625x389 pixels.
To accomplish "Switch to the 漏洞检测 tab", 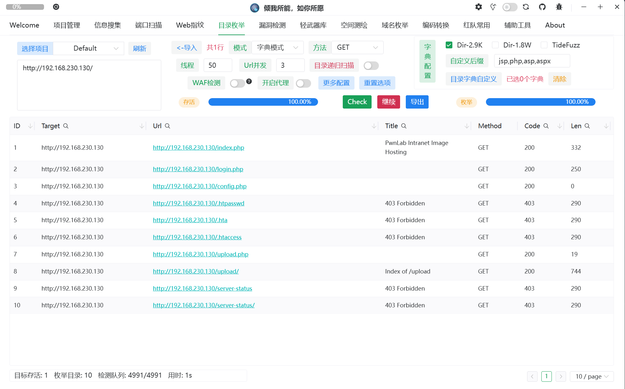I will [x=272, y=25].
